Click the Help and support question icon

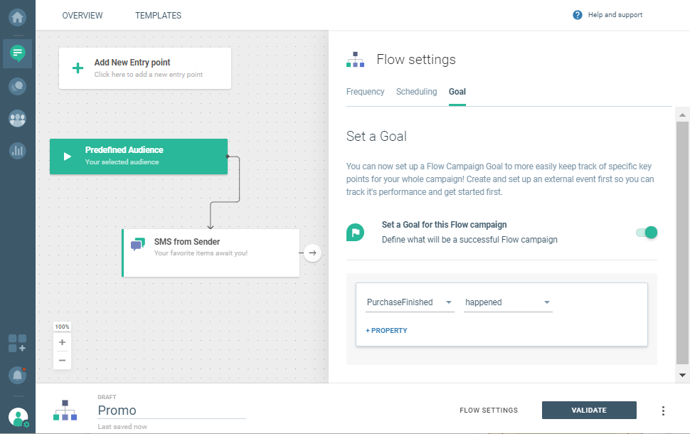[578, 15]
